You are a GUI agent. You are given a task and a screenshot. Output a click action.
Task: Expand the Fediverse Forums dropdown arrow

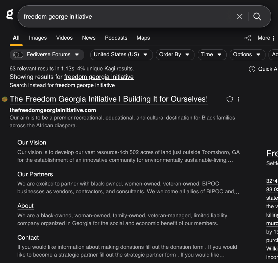click(77, 54)
